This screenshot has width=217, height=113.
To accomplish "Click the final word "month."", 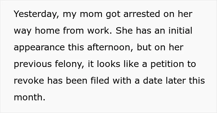I will click(x=30, y=97).
